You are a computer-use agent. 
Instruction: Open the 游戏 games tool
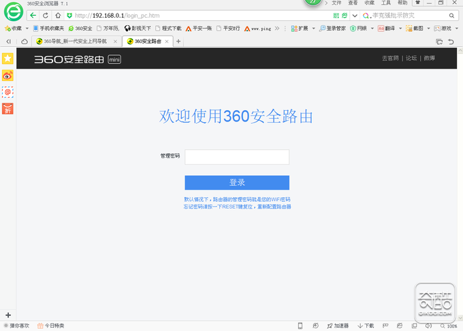[443, 29]
